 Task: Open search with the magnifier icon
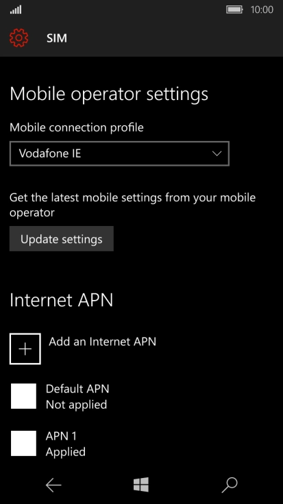click(230, 485)
